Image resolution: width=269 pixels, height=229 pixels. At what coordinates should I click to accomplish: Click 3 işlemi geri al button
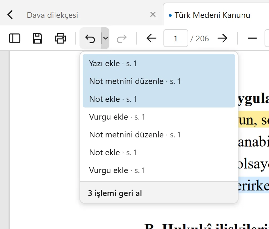159,193
